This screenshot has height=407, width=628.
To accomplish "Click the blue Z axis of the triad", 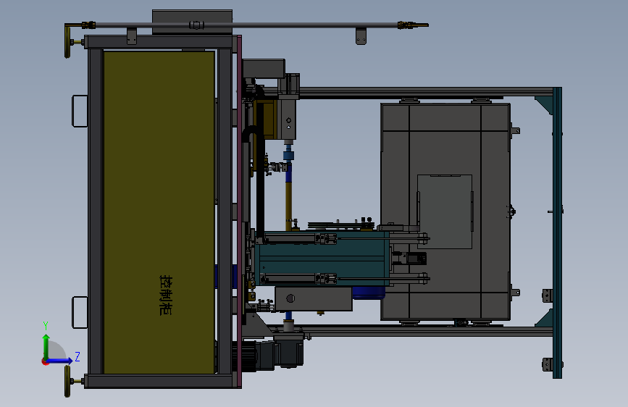I will (60, 361).
